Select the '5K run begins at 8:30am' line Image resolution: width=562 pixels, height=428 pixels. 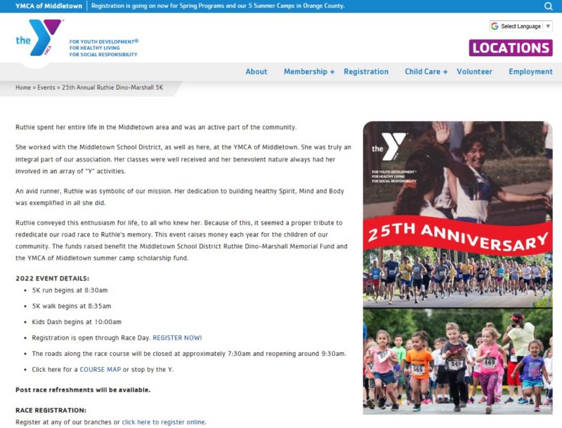pos(70,290)
